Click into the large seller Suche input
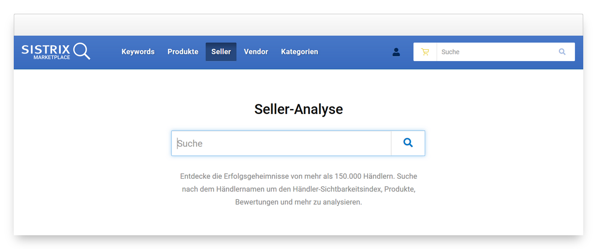597x249 pixels. click(281, 144)
